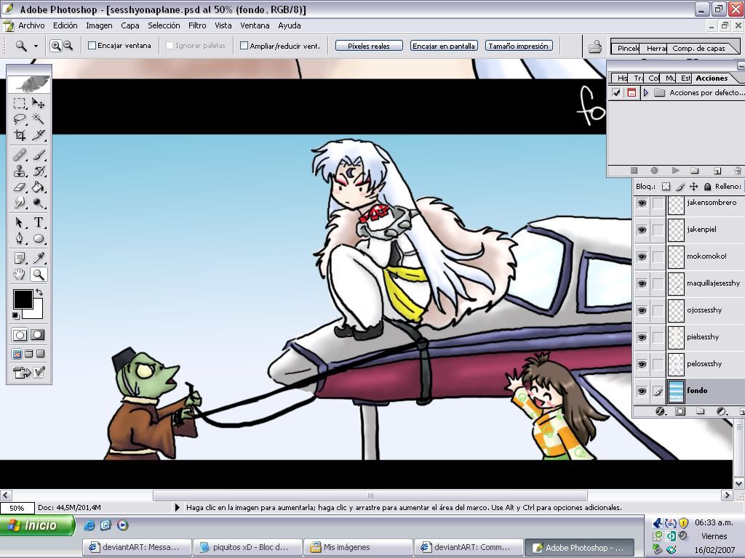Image resolution: width=745 pixels, height=558 pixels.
Task: Switch to piquitos xD Bloc taskbar window
Action: pos(247,547)
